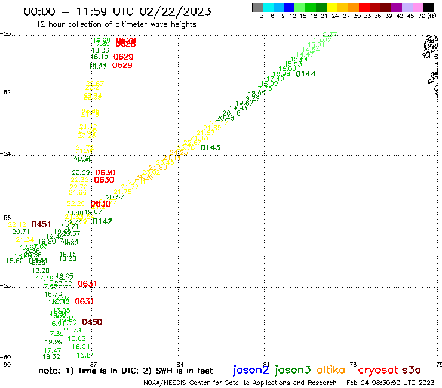Click the wave height value 17.47

click(53, 350)
